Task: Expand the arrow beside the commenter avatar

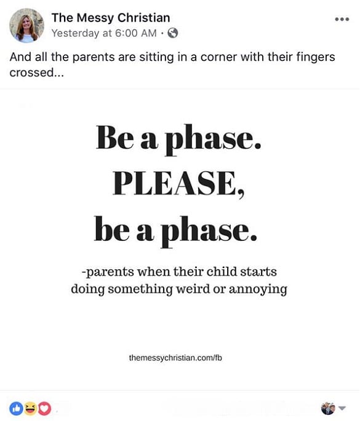Action: pos(342,408)
